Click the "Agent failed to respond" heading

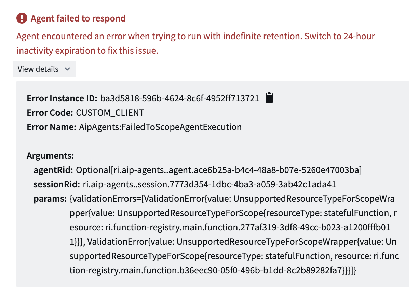(78, 18)
